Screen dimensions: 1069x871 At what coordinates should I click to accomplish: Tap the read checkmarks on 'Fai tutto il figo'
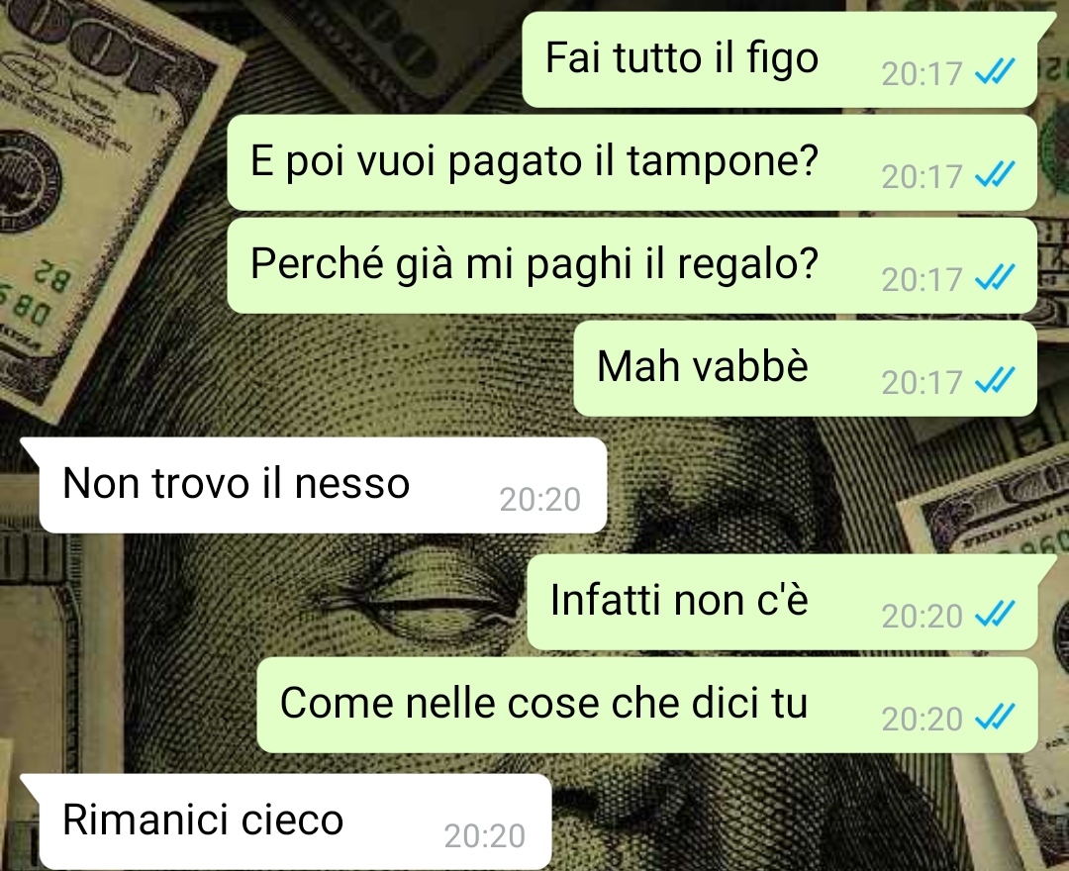996,71
